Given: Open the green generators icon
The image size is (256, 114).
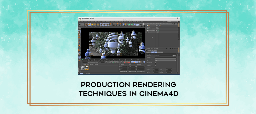Looking at the screenshot, I should 129,24.
